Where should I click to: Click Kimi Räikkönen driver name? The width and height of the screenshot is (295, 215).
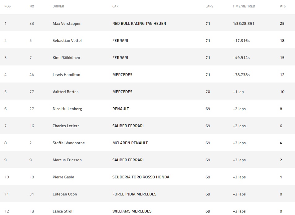tap(66, 58)
